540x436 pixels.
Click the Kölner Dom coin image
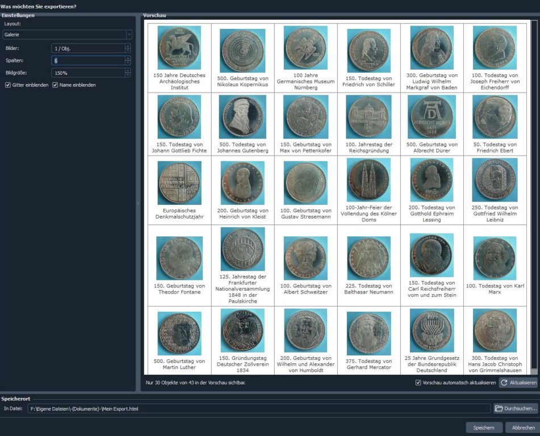369,181
